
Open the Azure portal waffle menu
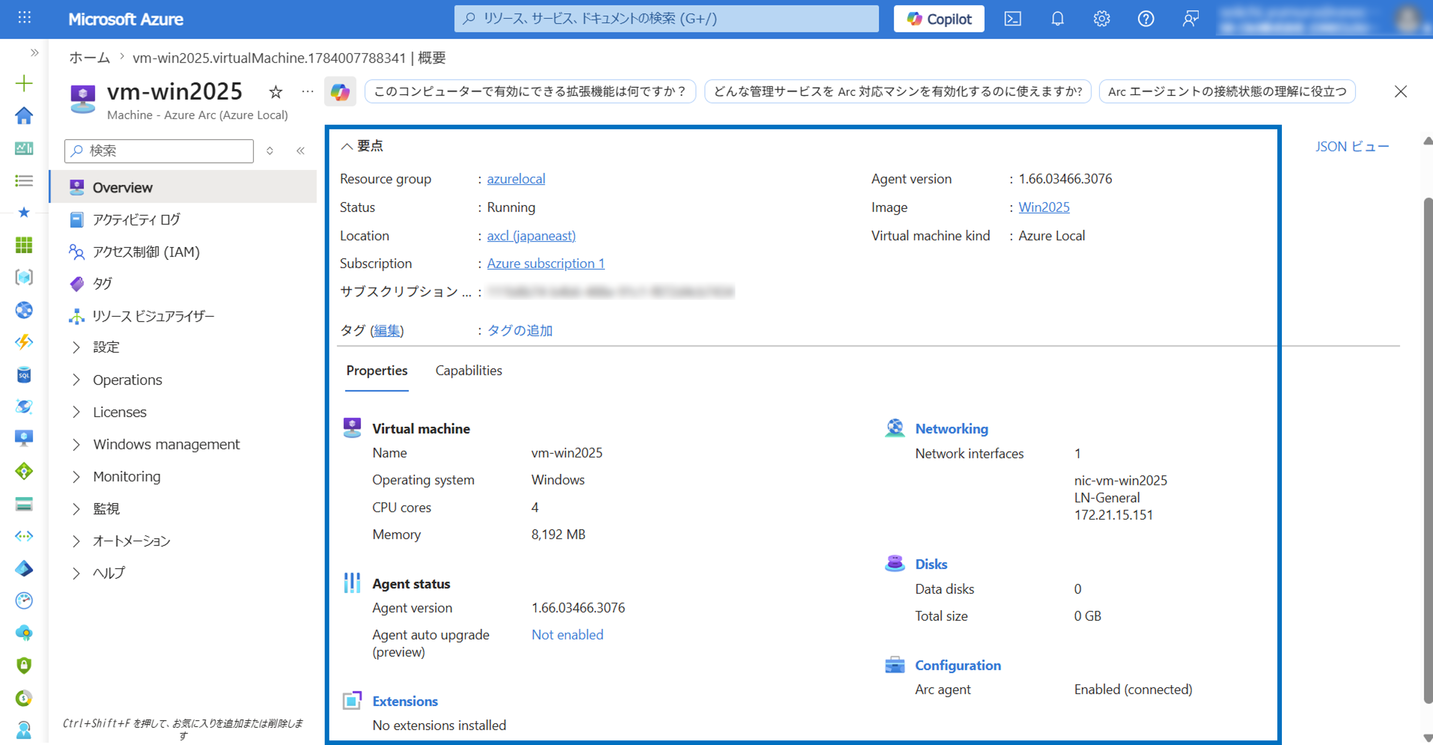click(24, 18)
